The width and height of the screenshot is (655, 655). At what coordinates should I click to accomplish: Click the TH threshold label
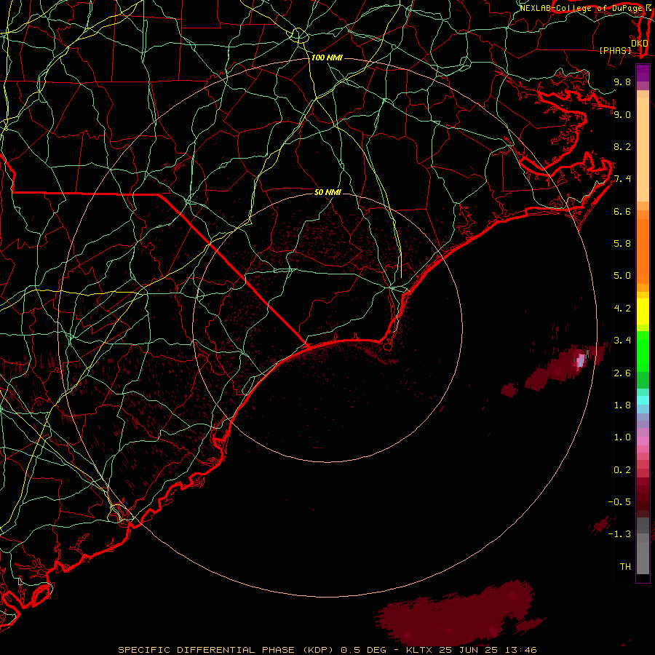click(x=625, y=567)
